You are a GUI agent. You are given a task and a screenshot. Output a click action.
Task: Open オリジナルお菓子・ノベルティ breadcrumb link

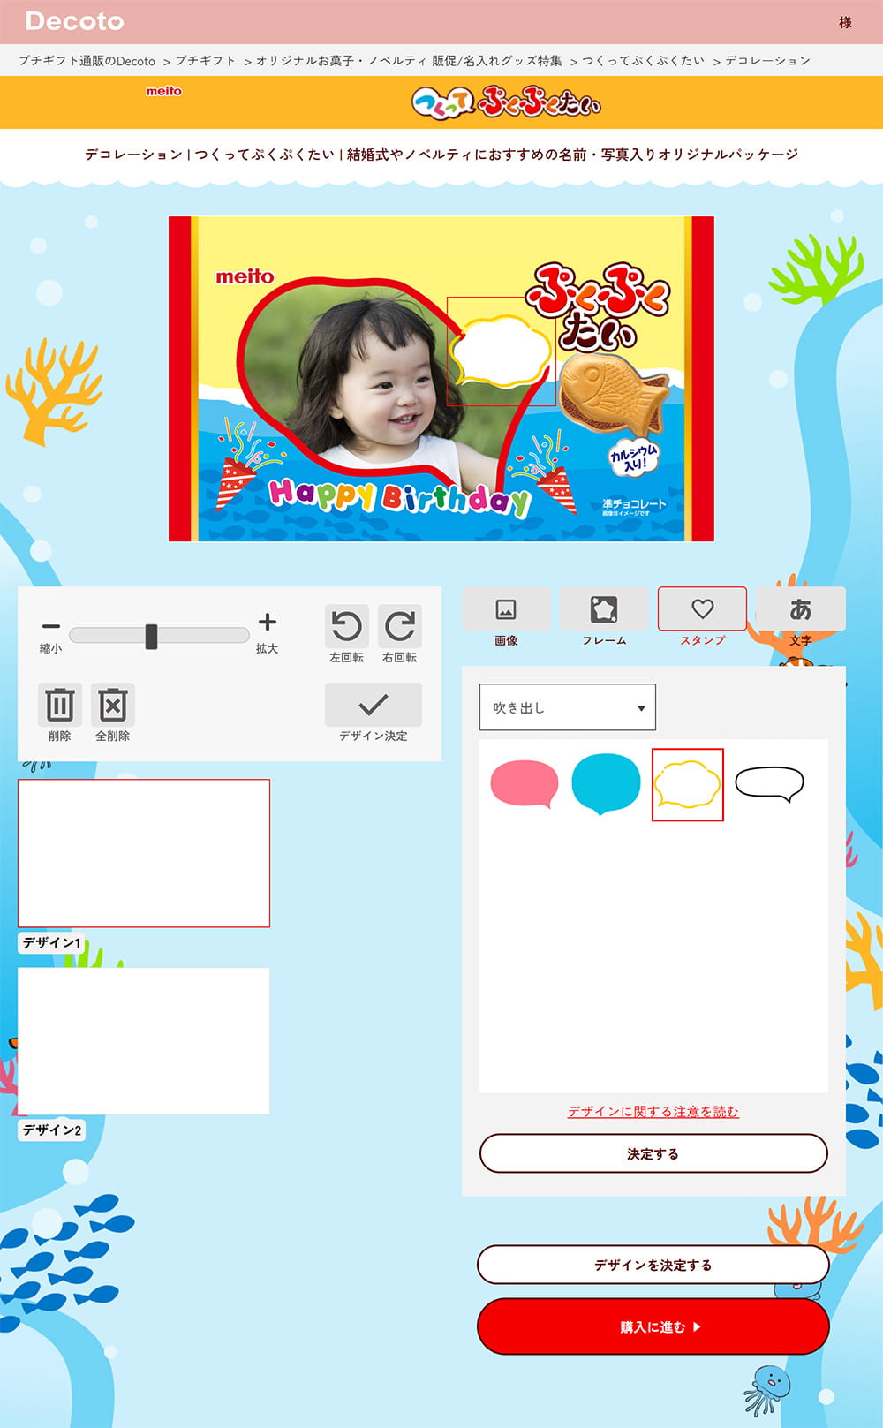click(x=409, y=61)
